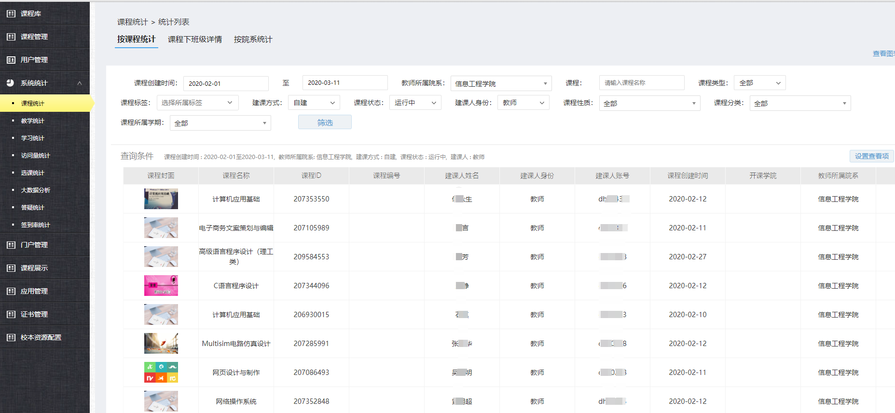Expand the 建课方式 dropdown
Viewport: 895px width, 413px height.
pos(314,103)
